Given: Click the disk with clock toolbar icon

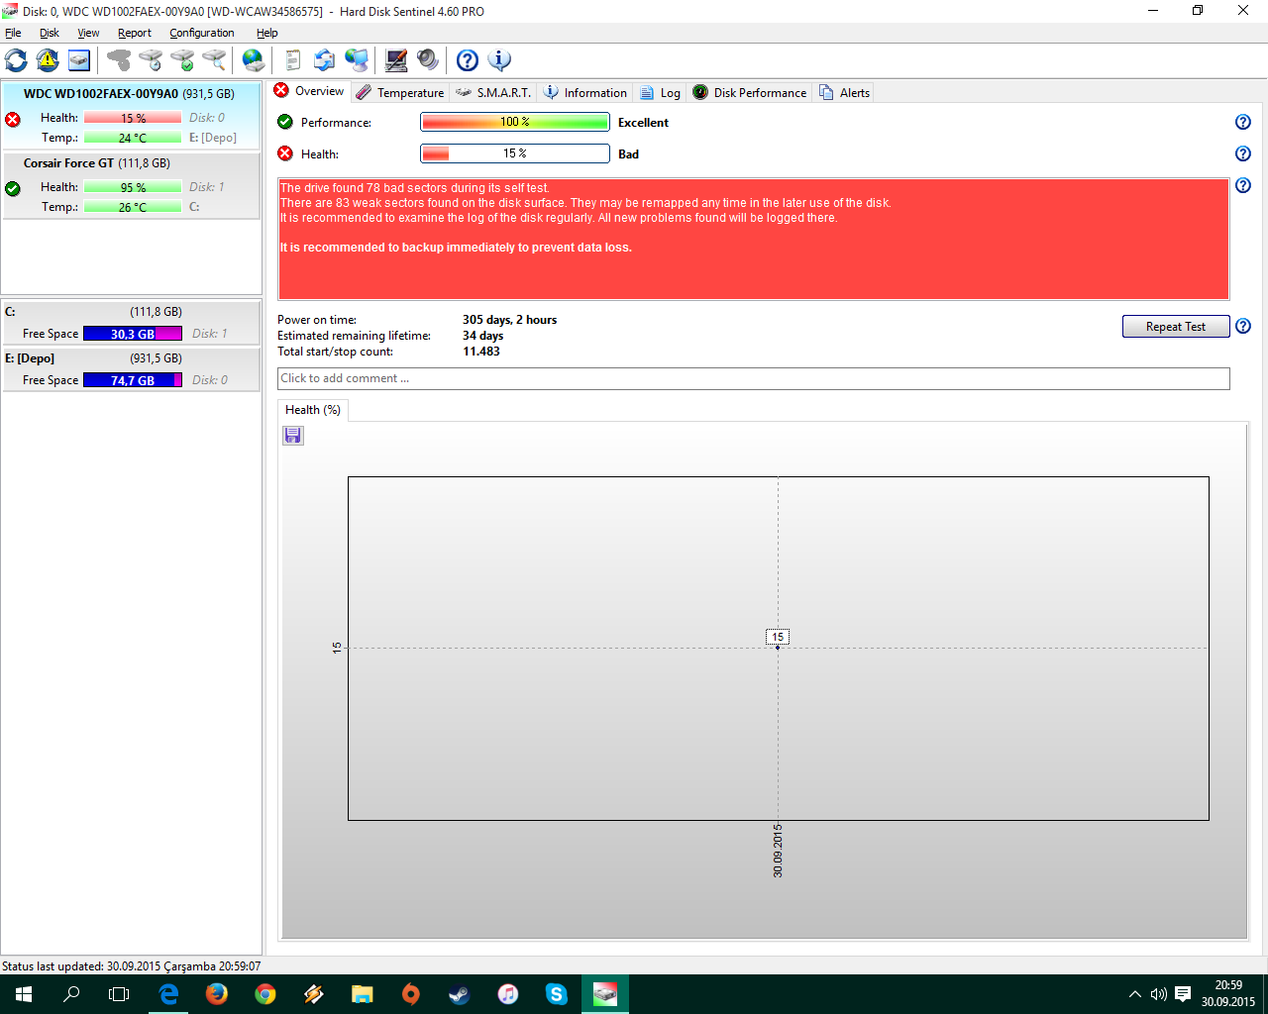Looking at the screenshot, I should (151, 60).
